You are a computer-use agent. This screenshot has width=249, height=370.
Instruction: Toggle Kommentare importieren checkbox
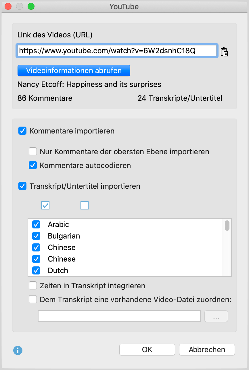[x=22, y=131]
